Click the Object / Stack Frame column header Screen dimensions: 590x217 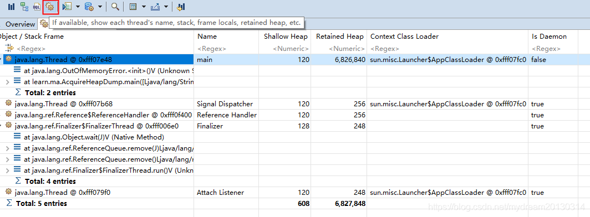(32, 37)
